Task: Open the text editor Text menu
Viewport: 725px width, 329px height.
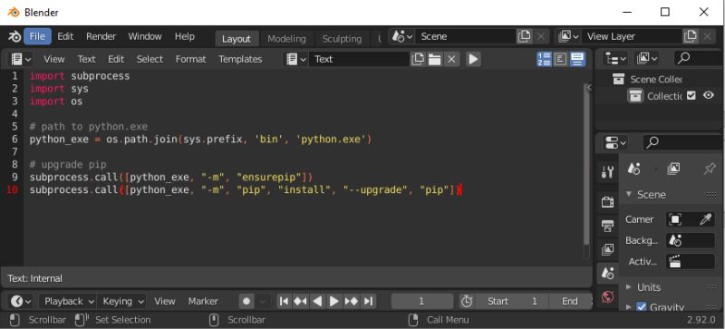Action: [x=86, y=59]
